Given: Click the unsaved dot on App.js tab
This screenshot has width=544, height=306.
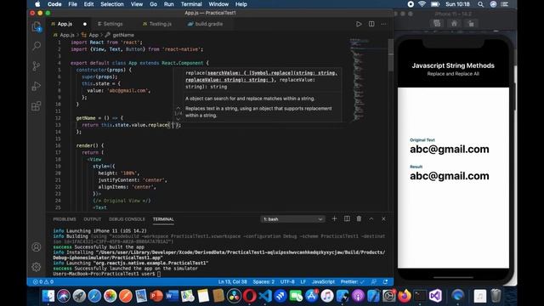Looking at the screenshot, I should 85,24.
